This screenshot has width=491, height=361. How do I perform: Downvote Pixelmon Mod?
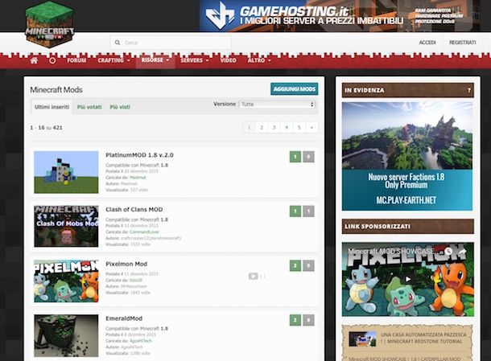point(308,265)
